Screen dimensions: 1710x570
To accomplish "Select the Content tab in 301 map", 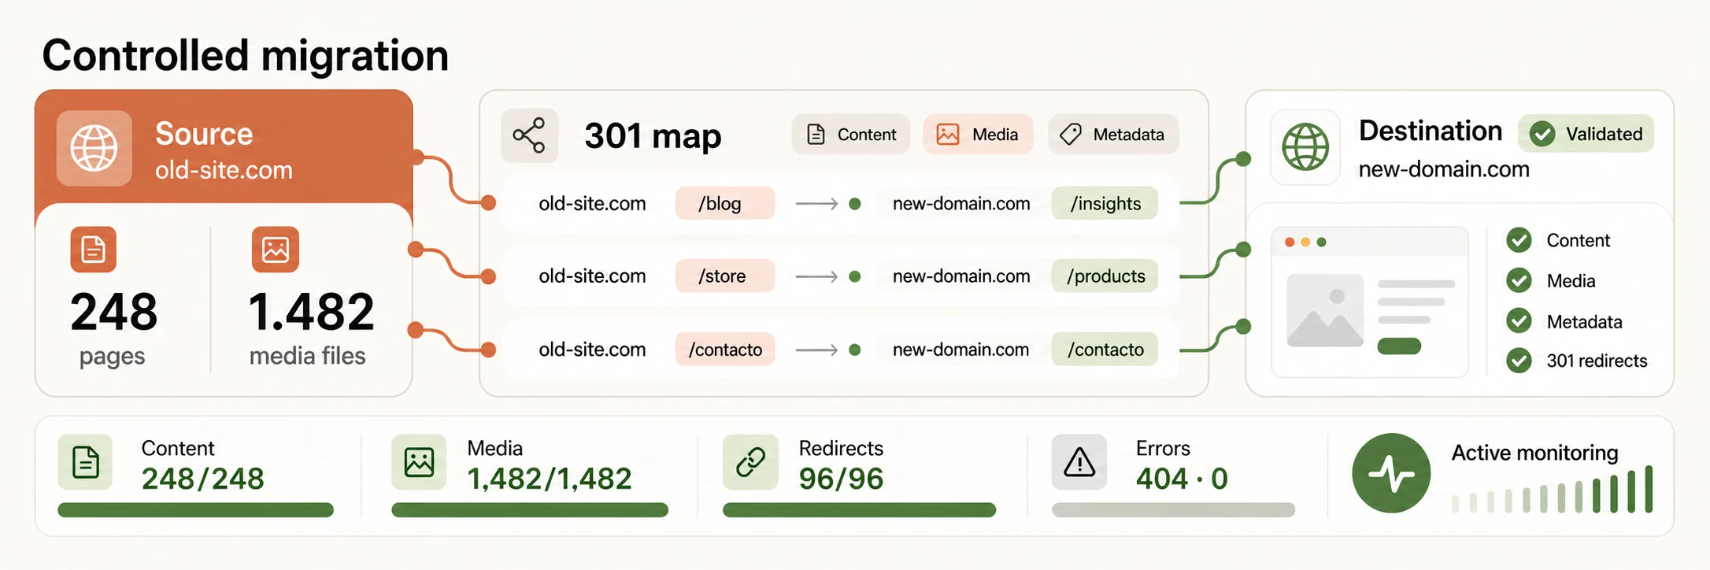I will (851, 135).
